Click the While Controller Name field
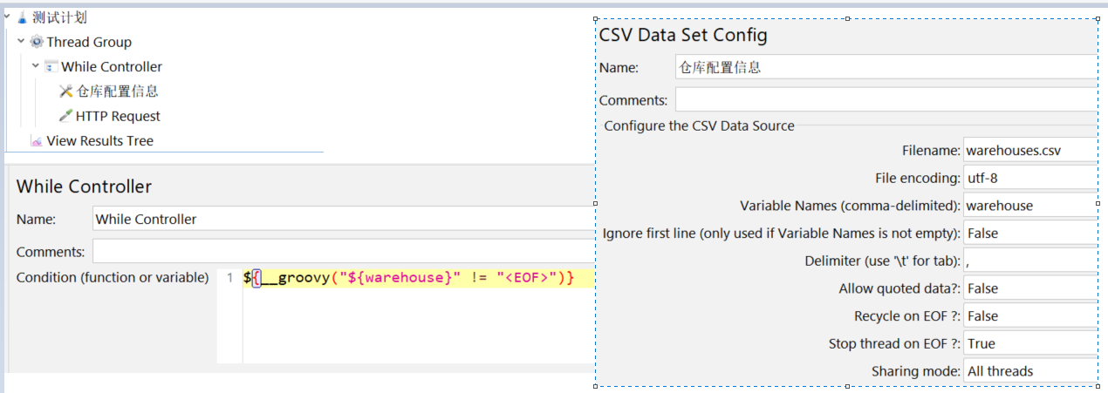The width and height of the screenshot is (1108, 393). pyautogui.click(x=343, y=220)
